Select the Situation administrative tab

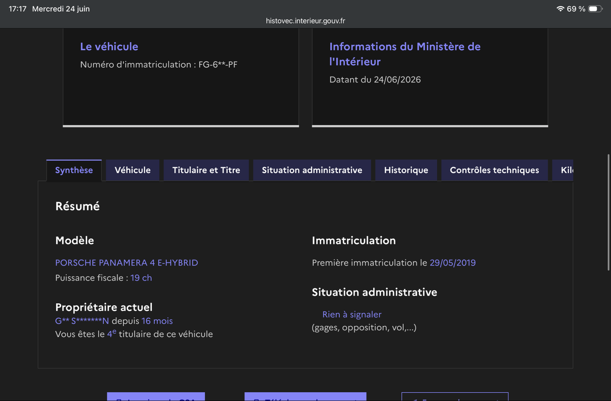(x=312, y=170)
